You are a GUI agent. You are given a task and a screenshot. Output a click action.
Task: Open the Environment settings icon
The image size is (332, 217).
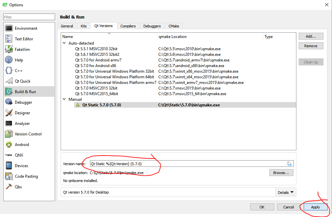pos(9,28)
